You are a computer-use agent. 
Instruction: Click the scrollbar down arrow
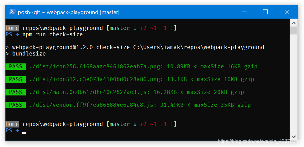pos(294,136)
